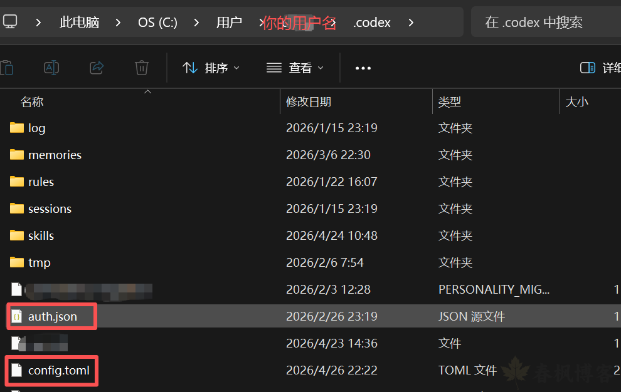Click the sessions folder icon
Screen dimensions: 621x392
point(17,209)
